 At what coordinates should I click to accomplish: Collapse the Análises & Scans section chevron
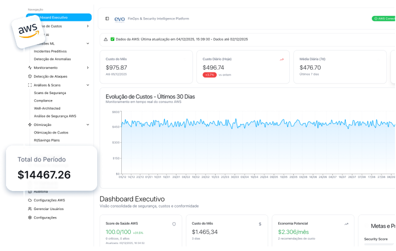click(88, 85)
